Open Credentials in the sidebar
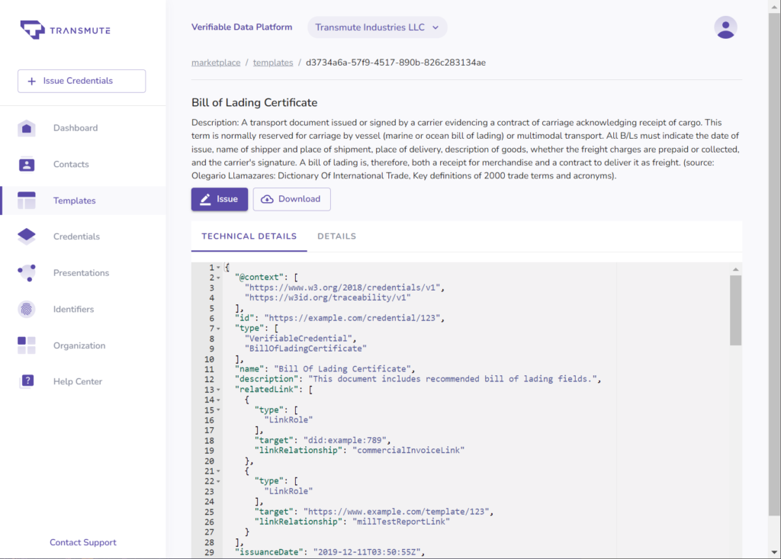The width and height of the screenshot is (781, 559). pos(84,236)
